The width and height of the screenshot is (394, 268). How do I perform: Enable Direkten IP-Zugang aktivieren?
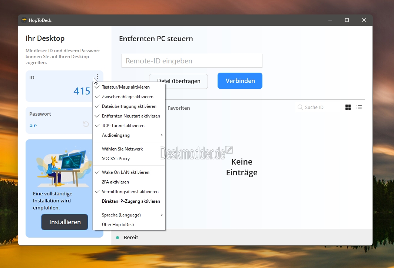point(129,201)
